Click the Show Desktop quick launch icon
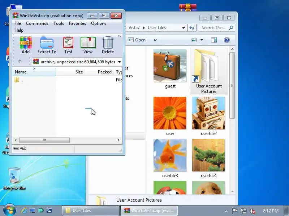This screenshot has width=289, height=216. coord(33,211)
